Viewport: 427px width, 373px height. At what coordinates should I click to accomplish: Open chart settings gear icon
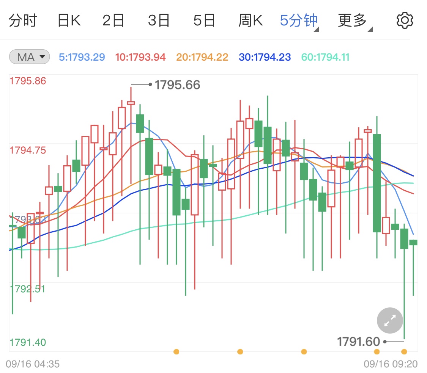(405, 20)
